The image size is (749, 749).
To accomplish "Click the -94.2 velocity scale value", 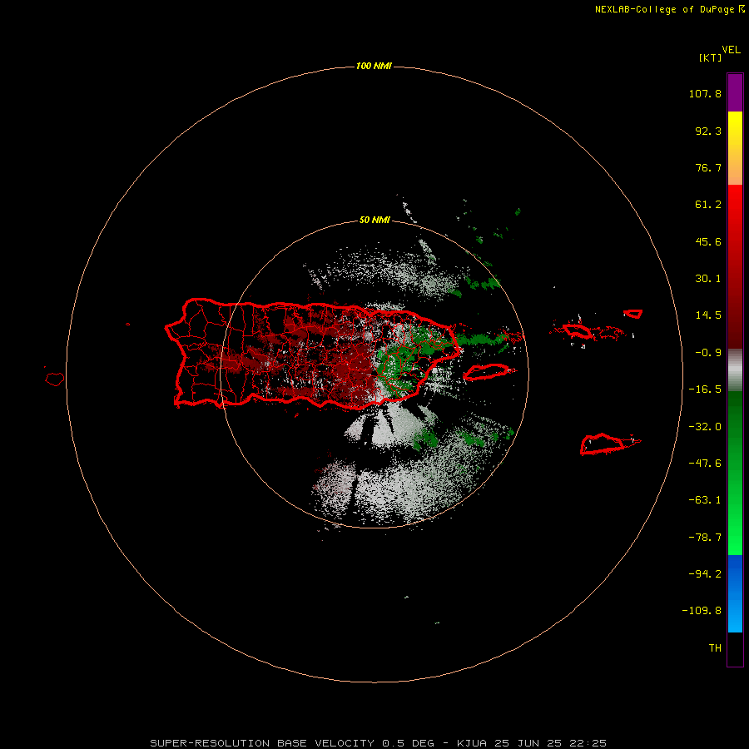I will click(705, 574).
